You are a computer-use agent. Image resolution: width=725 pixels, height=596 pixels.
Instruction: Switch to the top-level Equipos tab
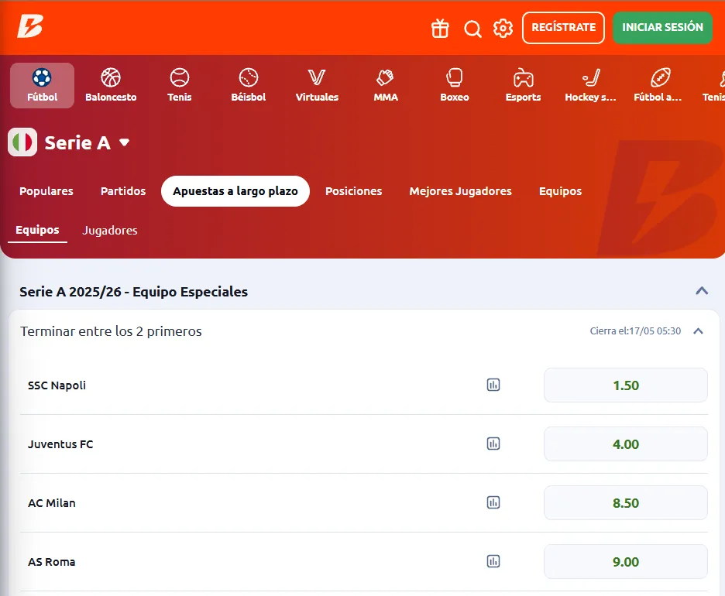(560, 191)
